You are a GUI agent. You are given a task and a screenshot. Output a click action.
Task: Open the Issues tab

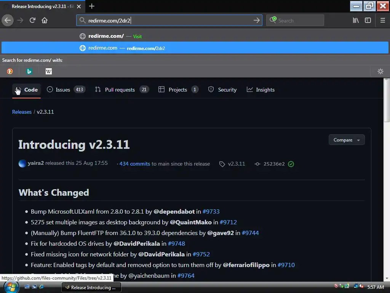coord(66,90)
